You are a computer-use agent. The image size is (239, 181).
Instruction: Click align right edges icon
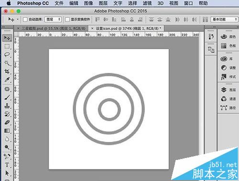click(140, 20)
